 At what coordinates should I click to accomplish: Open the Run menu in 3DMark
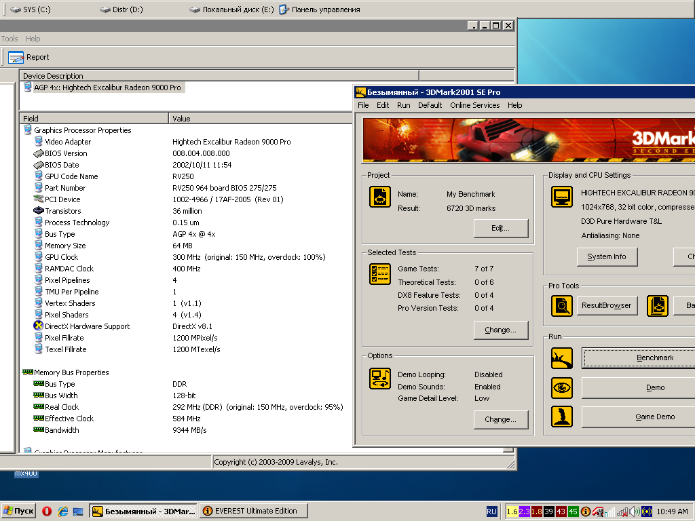[403, 105]
